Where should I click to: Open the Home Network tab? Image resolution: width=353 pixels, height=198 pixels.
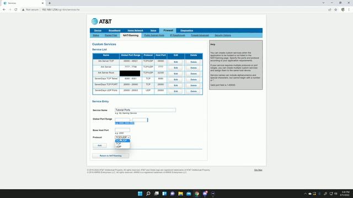point(135,31)
